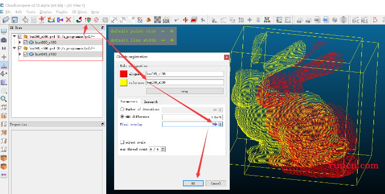
Task: Open the Plugins menu
Action: point(62,12)
